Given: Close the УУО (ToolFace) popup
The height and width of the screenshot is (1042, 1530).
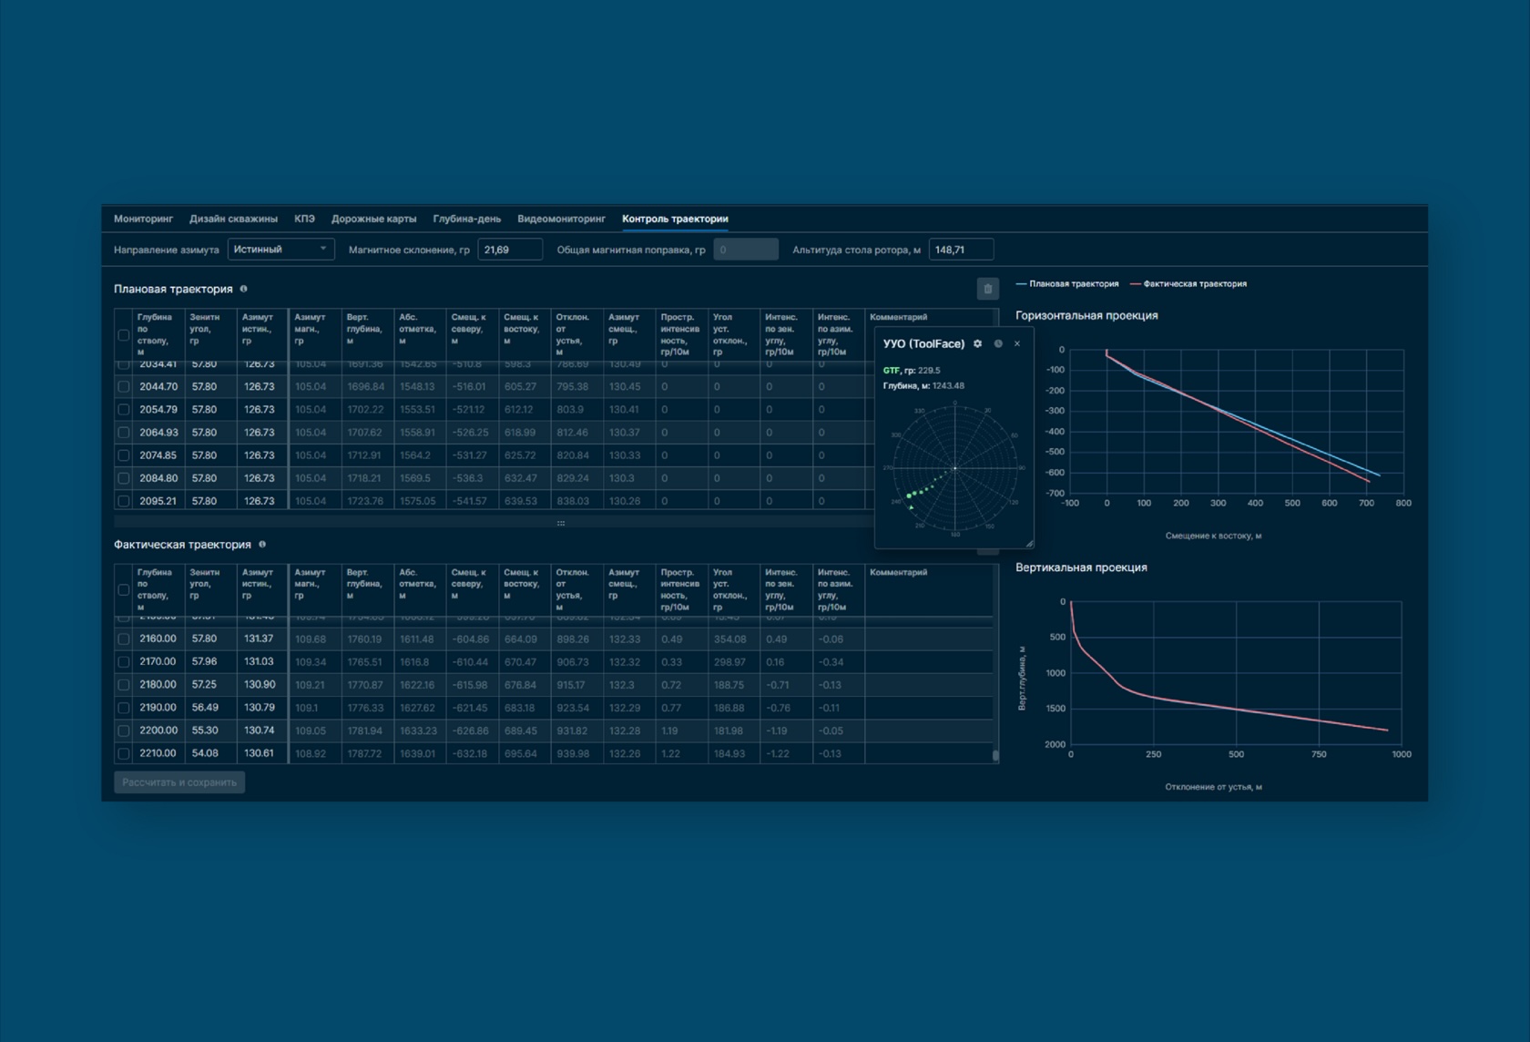Looking at the screenshot, I should 1017,344.
